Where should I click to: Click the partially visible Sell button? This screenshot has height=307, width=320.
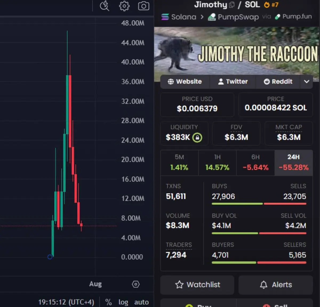pos(275,303)
